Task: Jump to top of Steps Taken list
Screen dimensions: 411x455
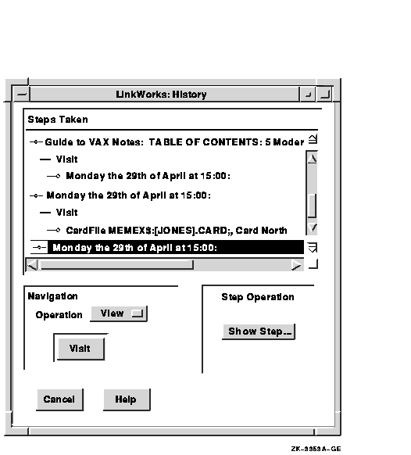Action: (x=313, y=139)
